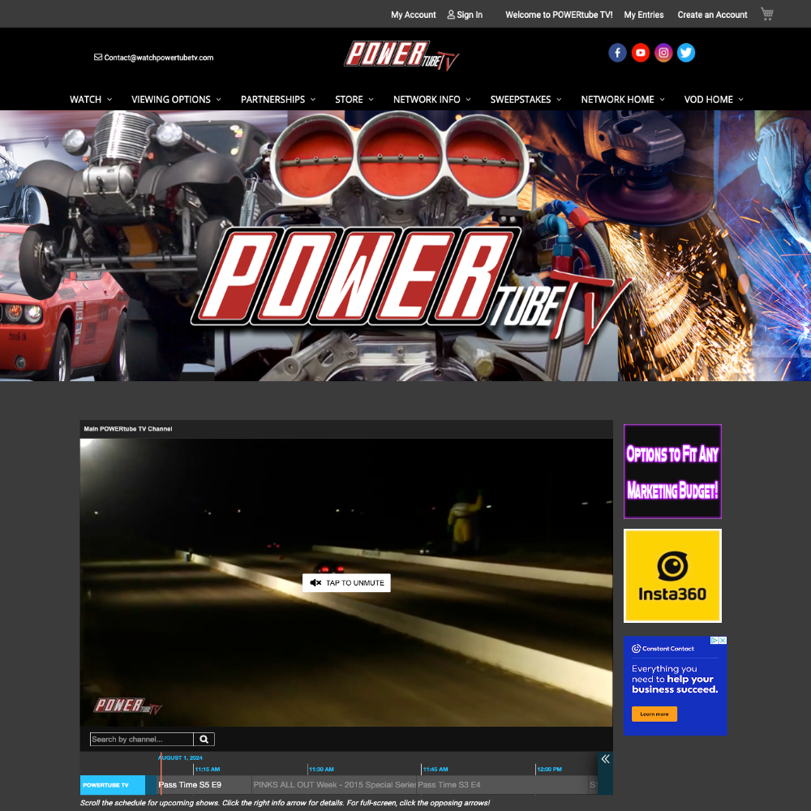Viewport: 811px width, 811px height.
Task: Open the YouTube social icon
Action: pyautogui.click(x=641, y=53)
